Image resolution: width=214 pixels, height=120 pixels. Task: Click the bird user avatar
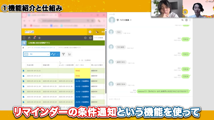[x=97, y=32]
